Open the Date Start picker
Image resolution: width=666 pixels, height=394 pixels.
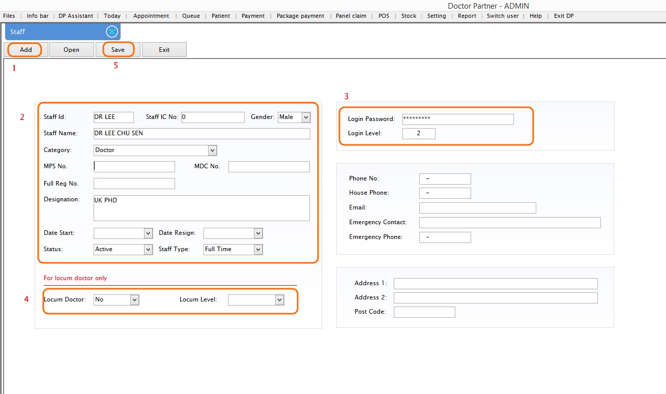[148, 233]
